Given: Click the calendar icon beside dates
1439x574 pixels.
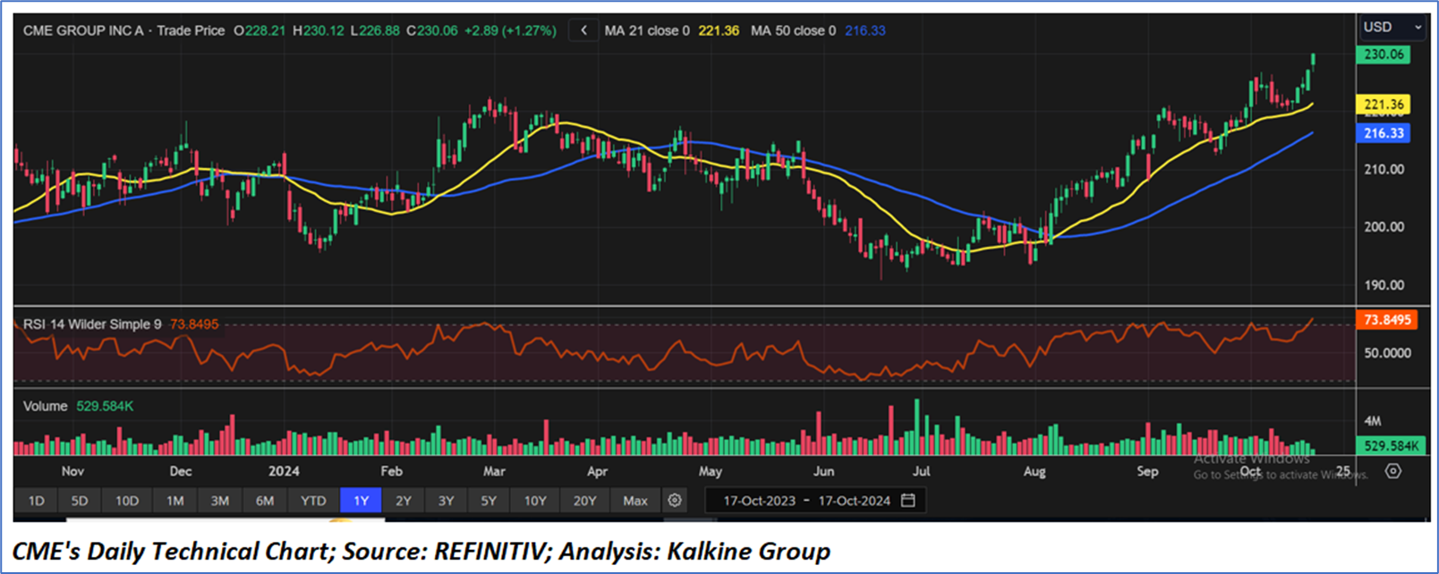Looking at the screenshot, I should (x=908, y=501).
